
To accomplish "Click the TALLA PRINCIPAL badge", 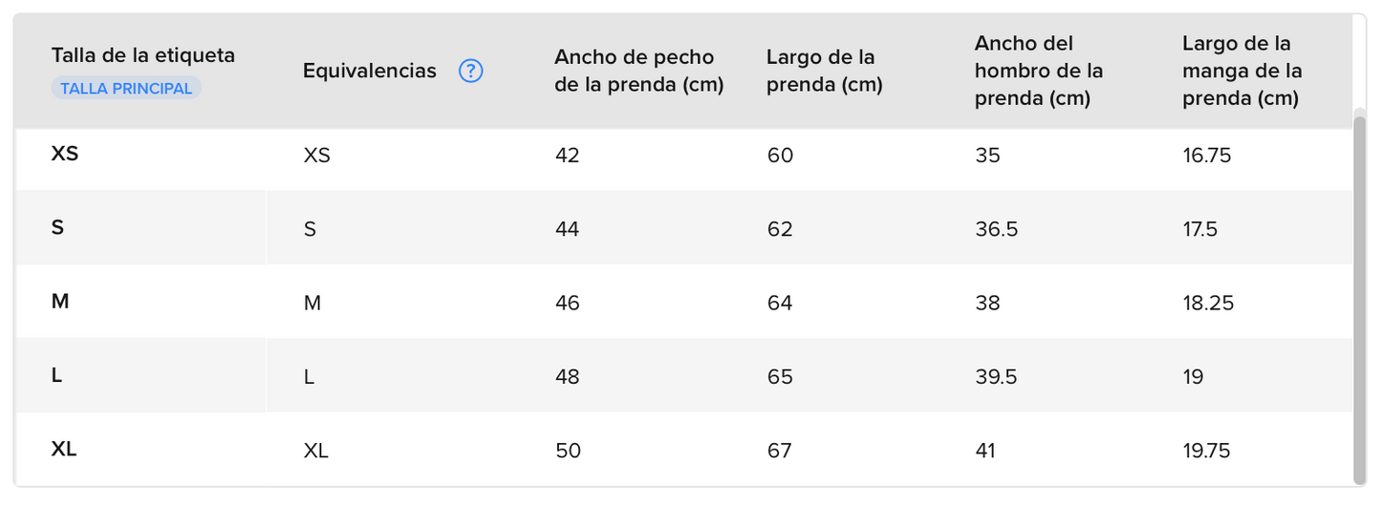I will click(x=126, y=89).
